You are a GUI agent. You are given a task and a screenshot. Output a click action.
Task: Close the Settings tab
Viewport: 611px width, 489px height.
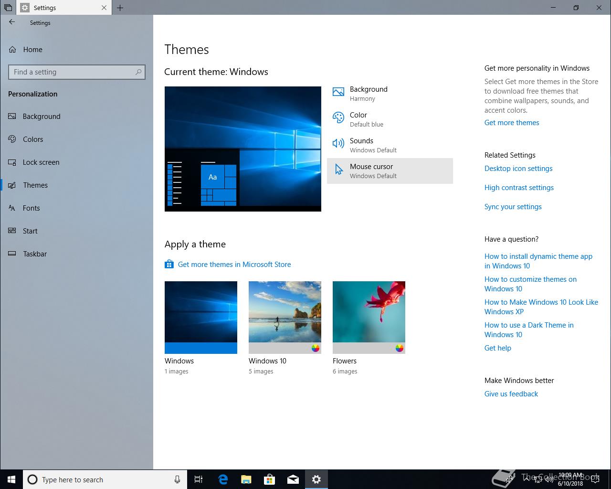(x=105, y=8)
